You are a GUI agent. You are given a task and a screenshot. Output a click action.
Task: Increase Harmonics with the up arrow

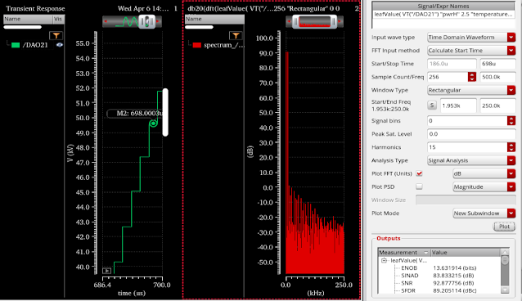click(511, 145)
